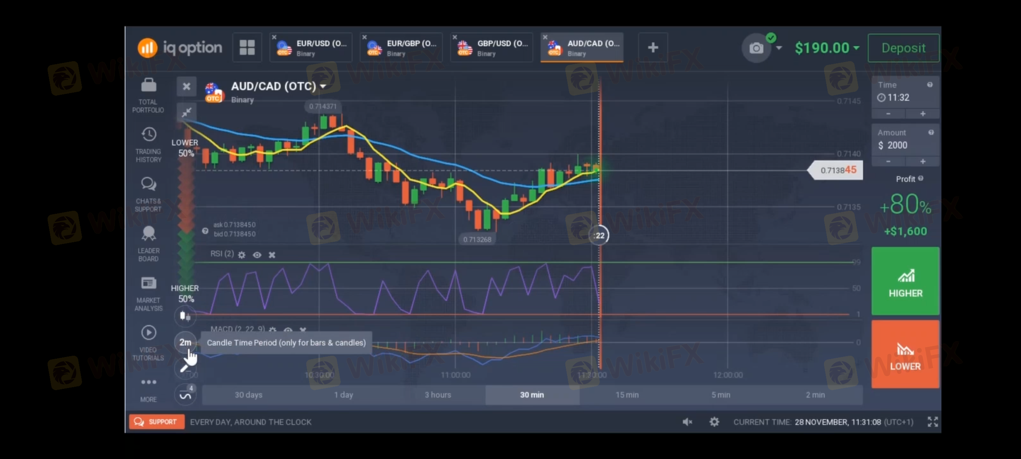Image resolution: width=1021 pixels, height=459 pixels.
Task: Click the ask/bid help question icon
Action: pos(205,231)
